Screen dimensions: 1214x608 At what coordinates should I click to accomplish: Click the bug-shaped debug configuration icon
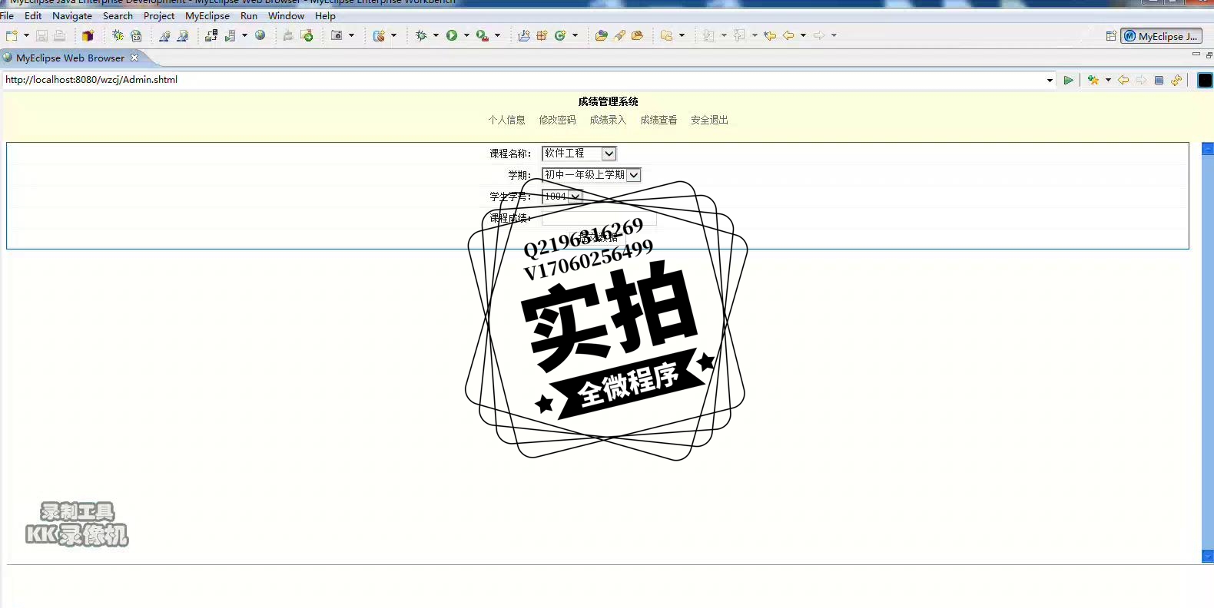(118, 35)
